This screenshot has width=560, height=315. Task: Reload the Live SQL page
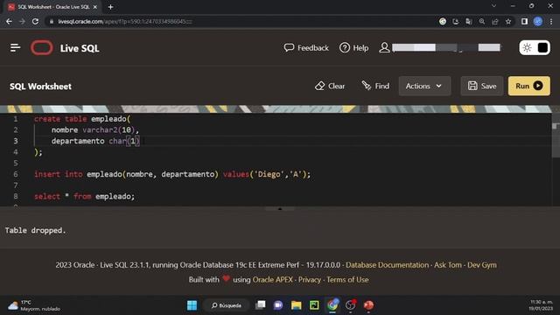(x=35, y=21)
